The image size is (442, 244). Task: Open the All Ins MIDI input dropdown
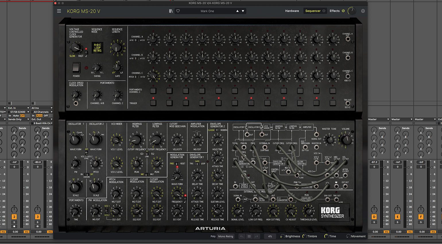42,108
